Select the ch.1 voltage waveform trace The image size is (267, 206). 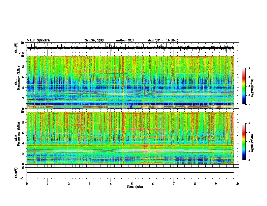click(130, 48)
